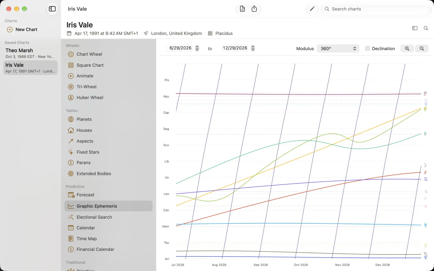Click the search magnifier below toolbar

426,28
